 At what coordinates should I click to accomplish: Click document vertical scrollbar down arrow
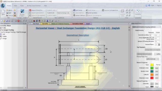click(x=129, y=86)
